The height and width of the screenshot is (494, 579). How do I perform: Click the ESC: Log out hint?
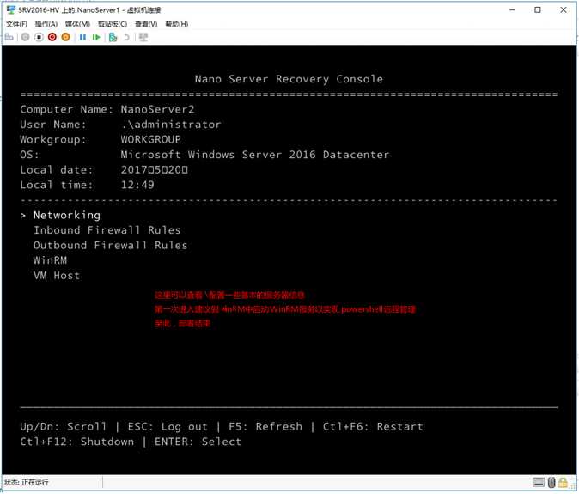coord(168,427)
